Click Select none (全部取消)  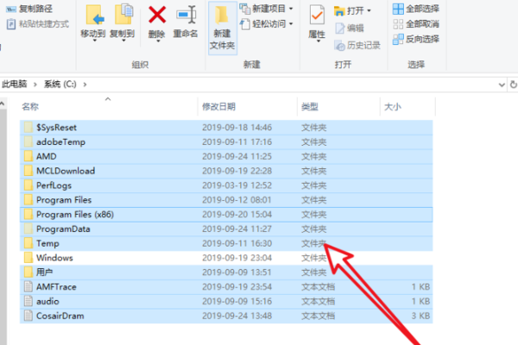(416, 24)
